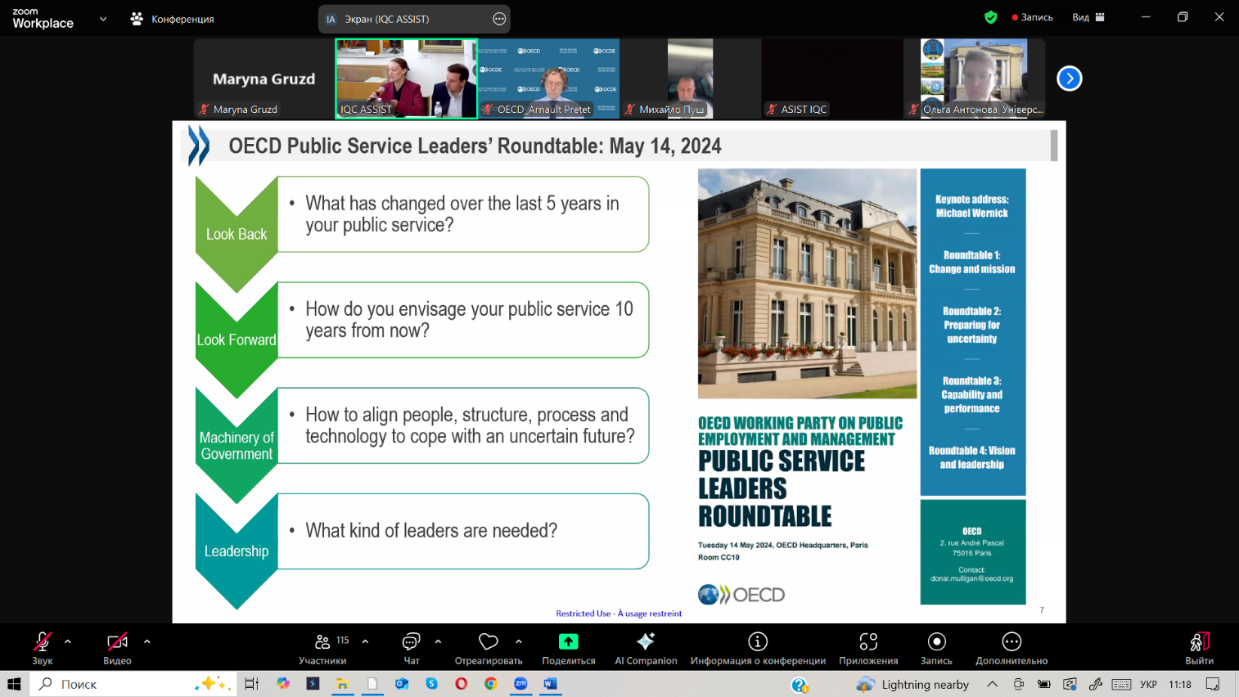Image resolution: width=1239 pixels, height=697 pixels.
Task: Click the teal Leadership chevron on slide
Action: point(237,551)
